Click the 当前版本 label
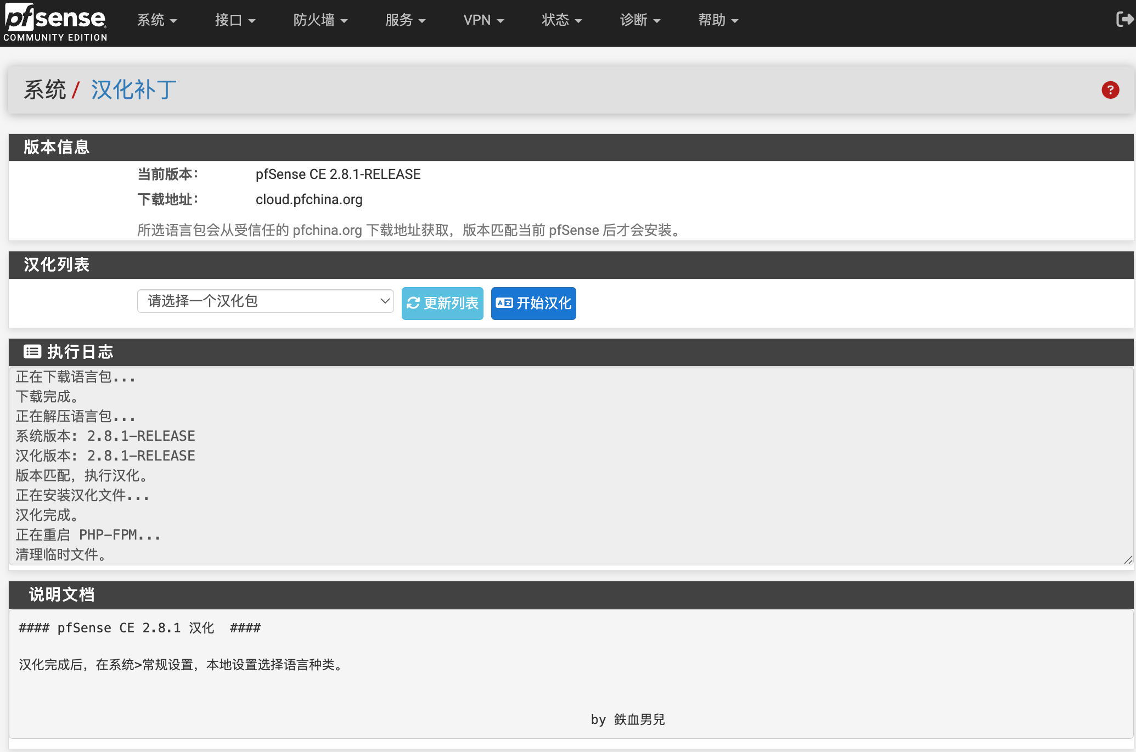 tap(168, 174)
